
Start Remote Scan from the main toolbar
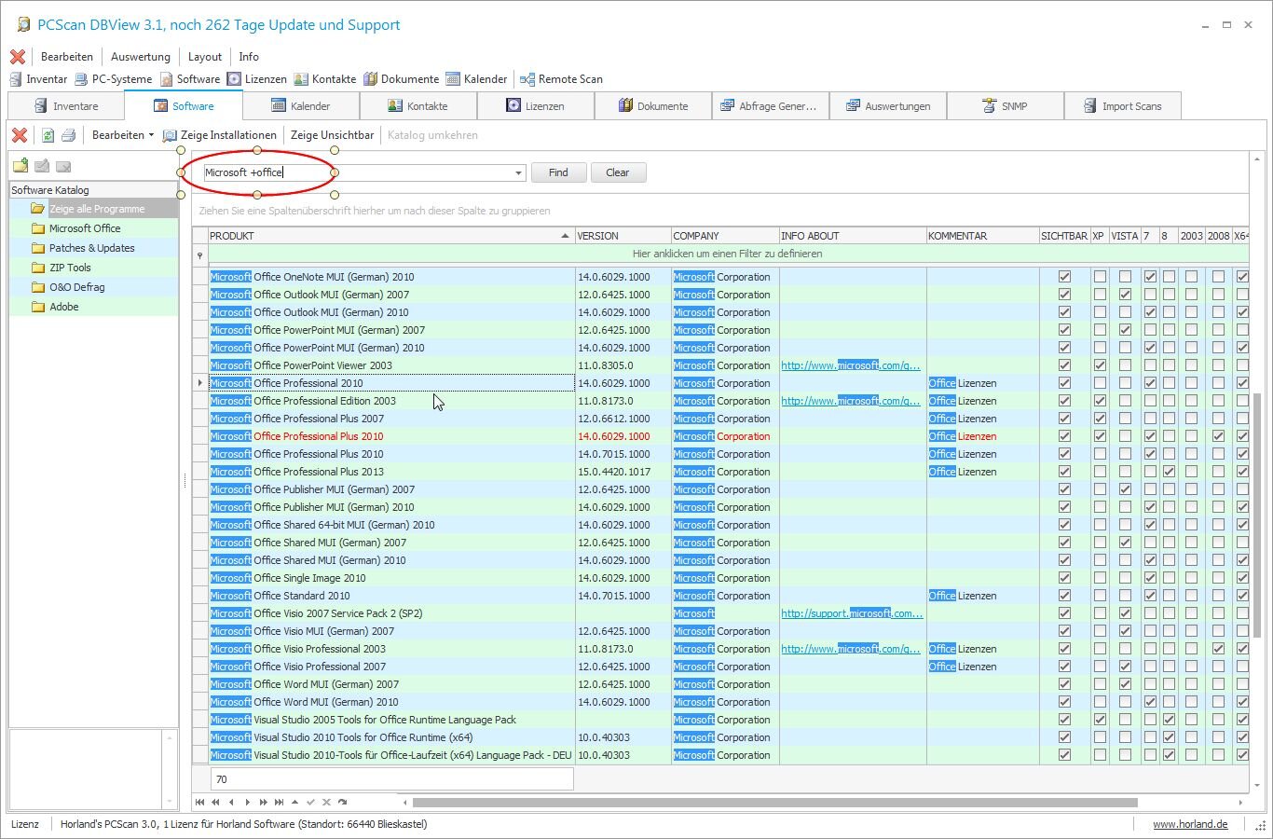coord(562,79)
